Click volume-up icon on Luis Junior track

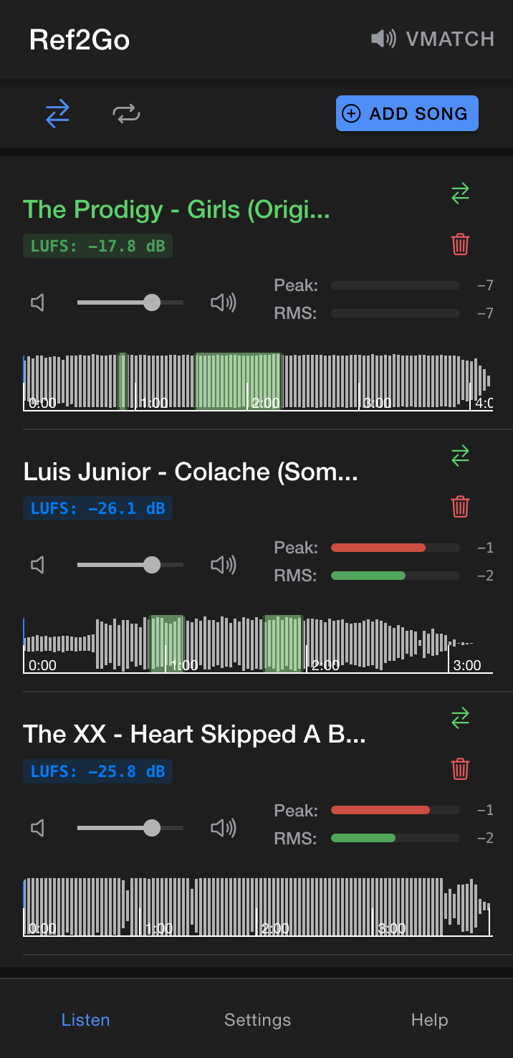click(223, 566)
